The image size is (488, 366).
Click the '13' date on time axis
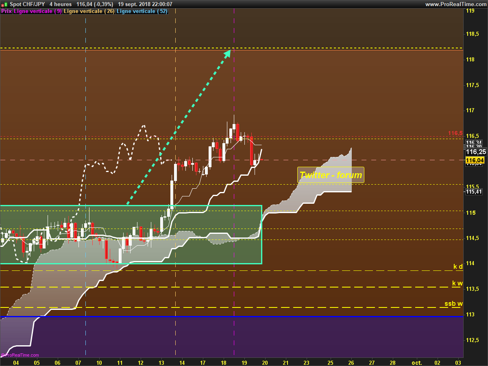tap(161, 362)
